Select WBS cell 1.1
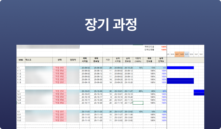 pyautogui.click(x=21, y=68)
